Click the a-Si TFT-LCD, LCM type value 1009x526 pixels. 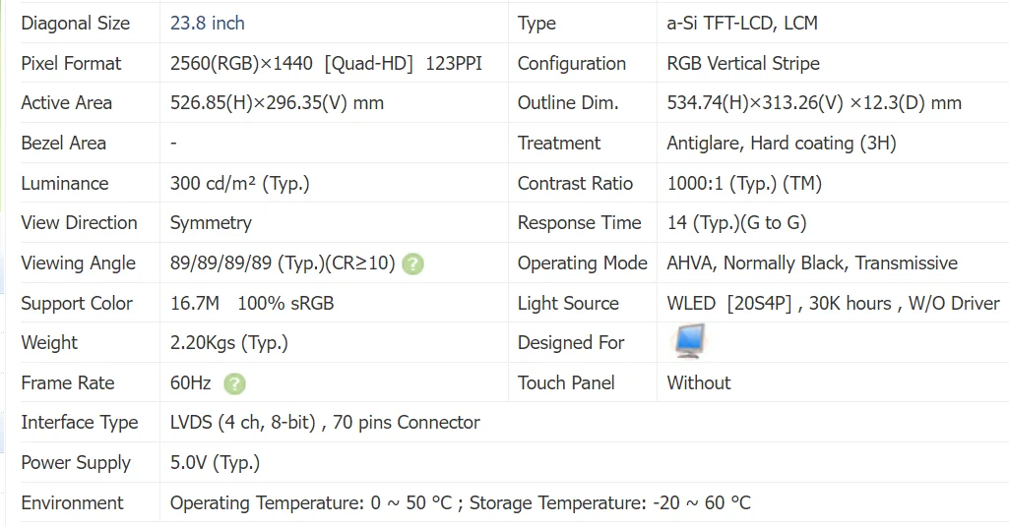(x=742, y=23)
